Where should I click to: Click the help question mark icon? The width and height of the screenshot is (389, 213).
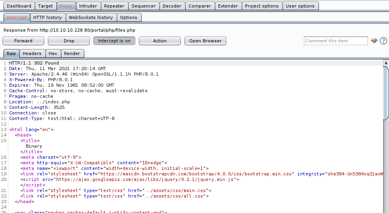click(383, 41)
